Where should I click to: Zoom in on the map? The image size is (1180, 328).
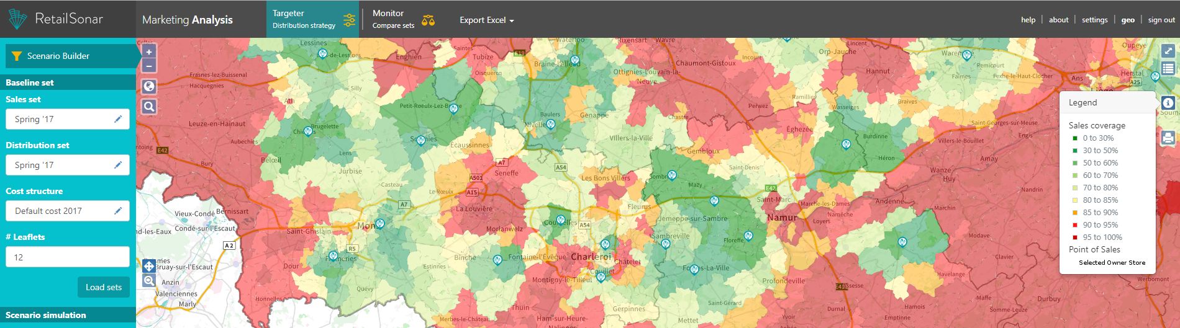[x=149, y=52]
